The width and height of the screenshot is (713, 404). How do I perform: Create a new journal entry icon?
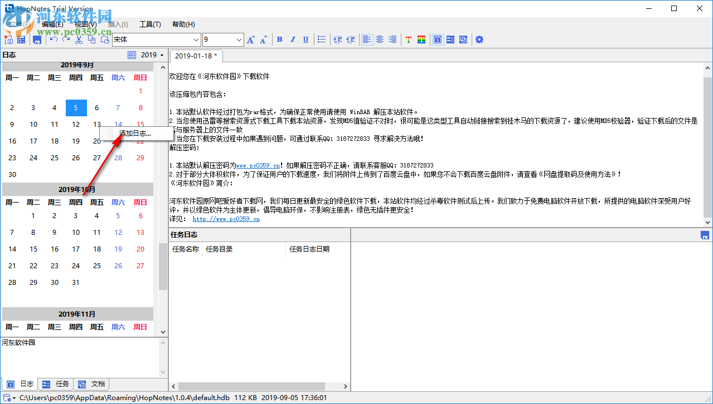pos(8,40)
